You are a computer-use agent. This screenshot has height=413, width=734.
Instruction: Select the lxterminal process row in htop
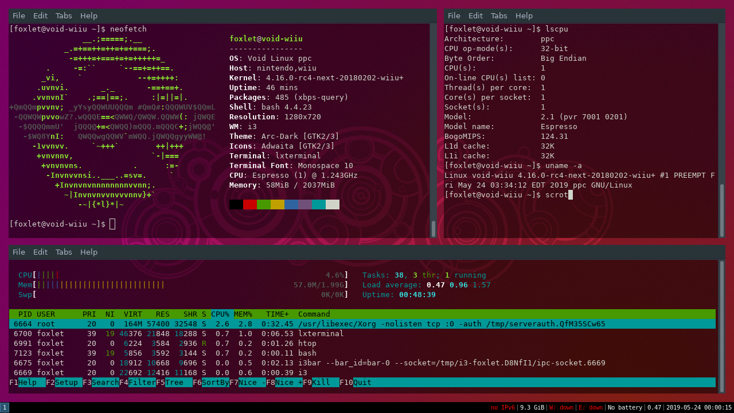(x=362, y=334)
